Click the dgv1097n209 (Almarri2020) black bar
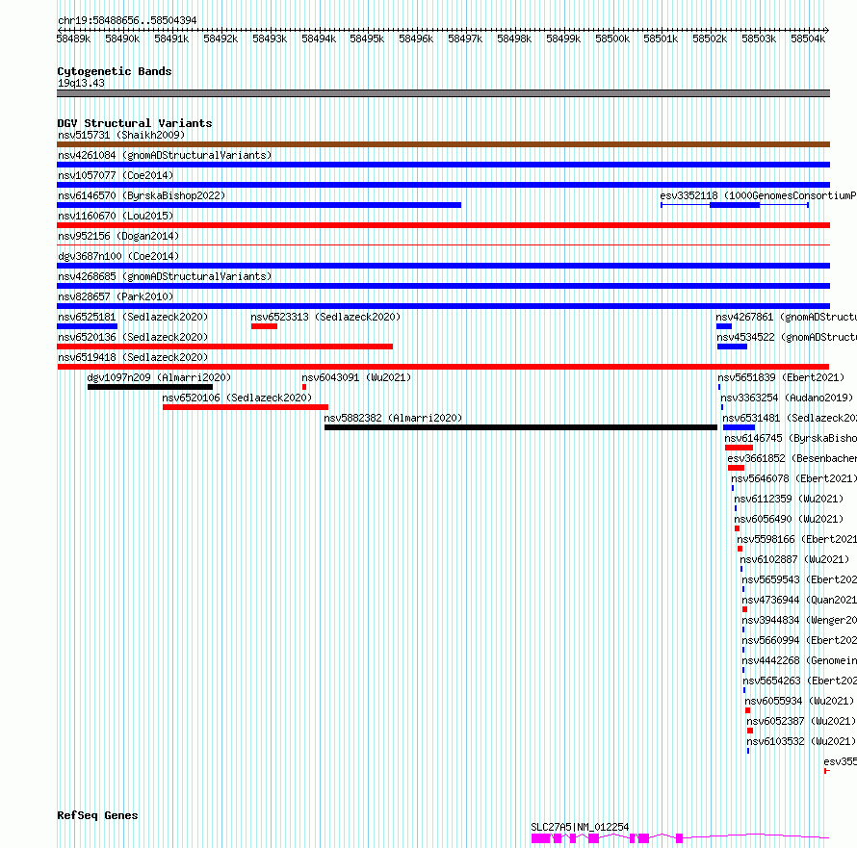 (150, 387)
